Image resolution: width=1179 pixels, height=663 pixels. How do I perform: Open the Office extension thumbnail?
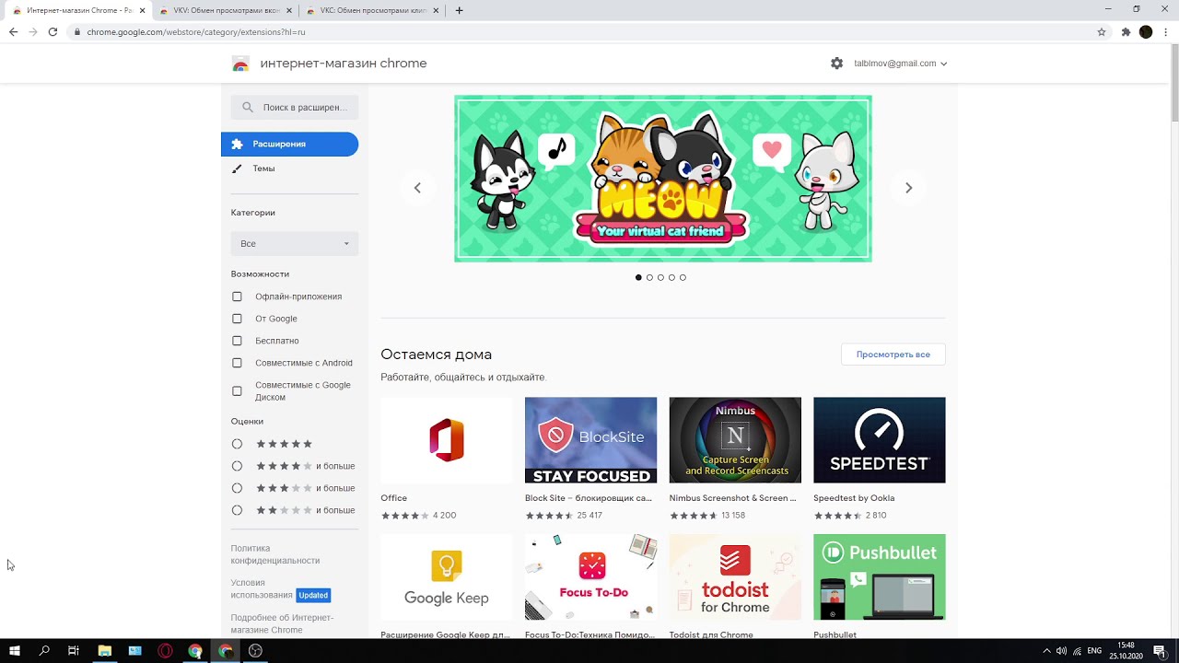447,440
